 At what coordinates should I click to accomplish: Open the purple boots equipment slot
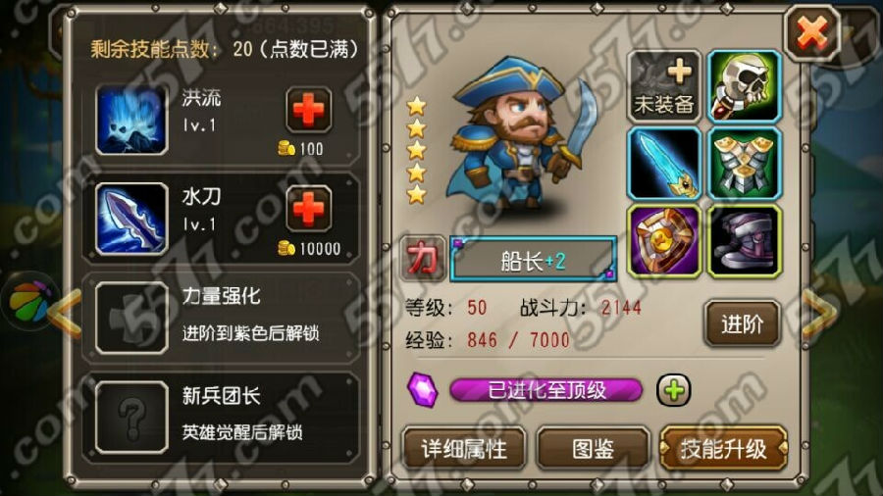click(744, 241)
